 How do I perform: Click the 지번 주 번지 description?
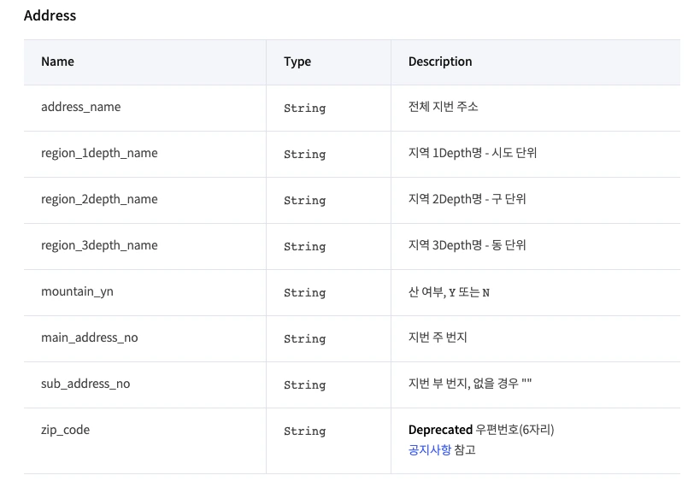point(438,338)
